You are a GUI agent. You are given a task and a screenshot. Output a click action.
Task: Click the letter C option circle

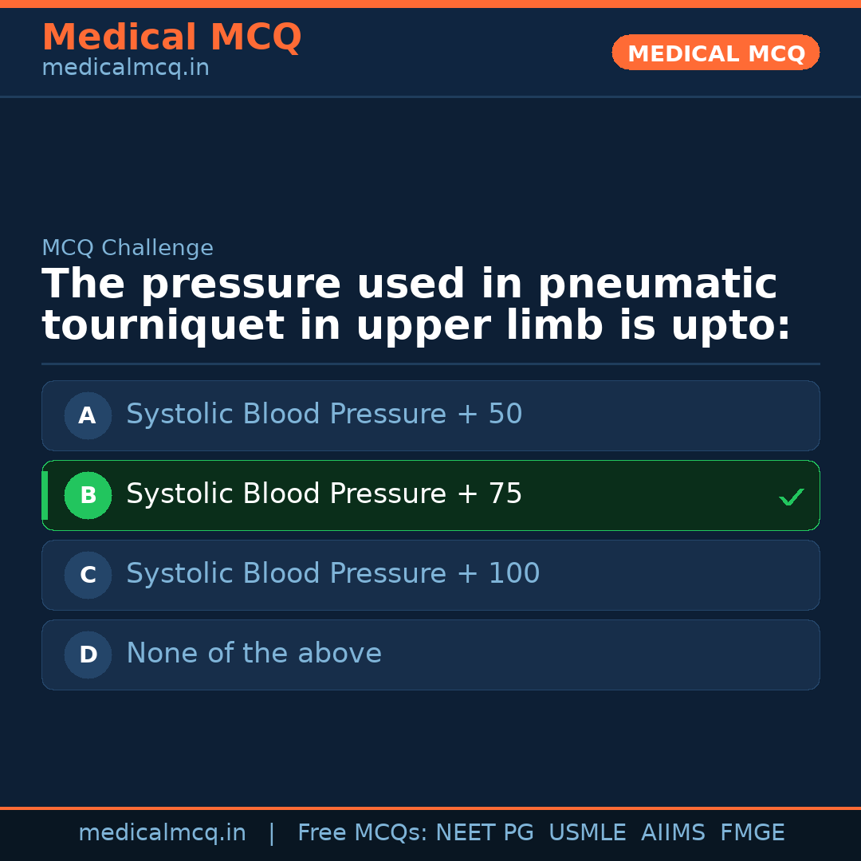coord(88,575)
